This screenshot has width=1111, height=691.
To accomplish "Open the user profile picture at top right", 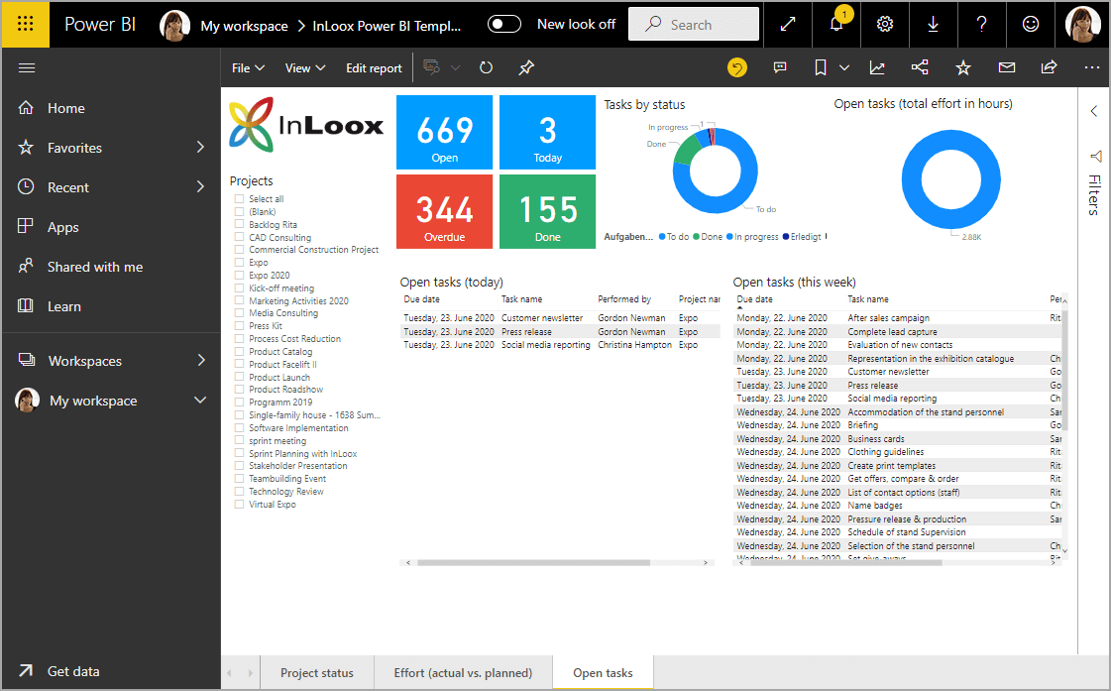I will pos(1082,25).
